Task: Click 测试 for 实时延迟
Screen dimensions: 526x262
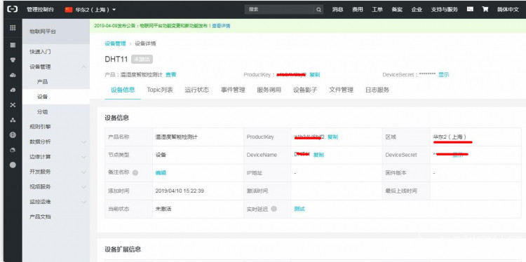Action: pos(299,209)
